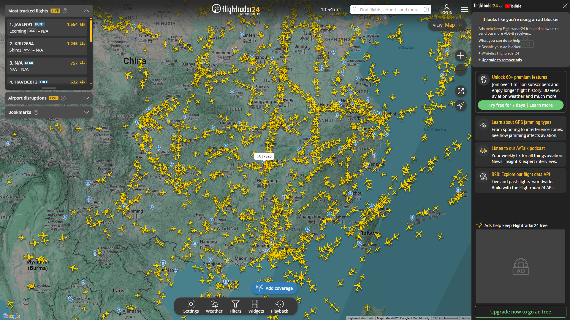Viewport: 570px width, 320px height.
Task: Click Upgrade now to go ad free
Action: (x=520, y=312)
